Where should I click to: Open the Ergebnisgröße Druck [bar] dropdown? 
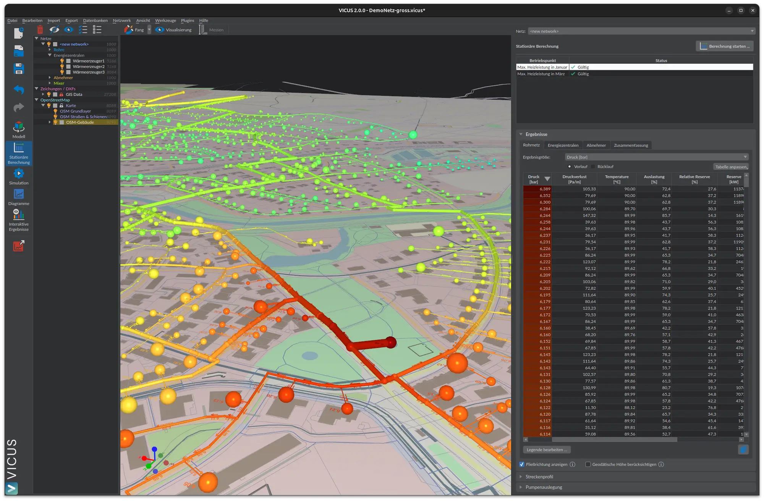coord(656,157)
